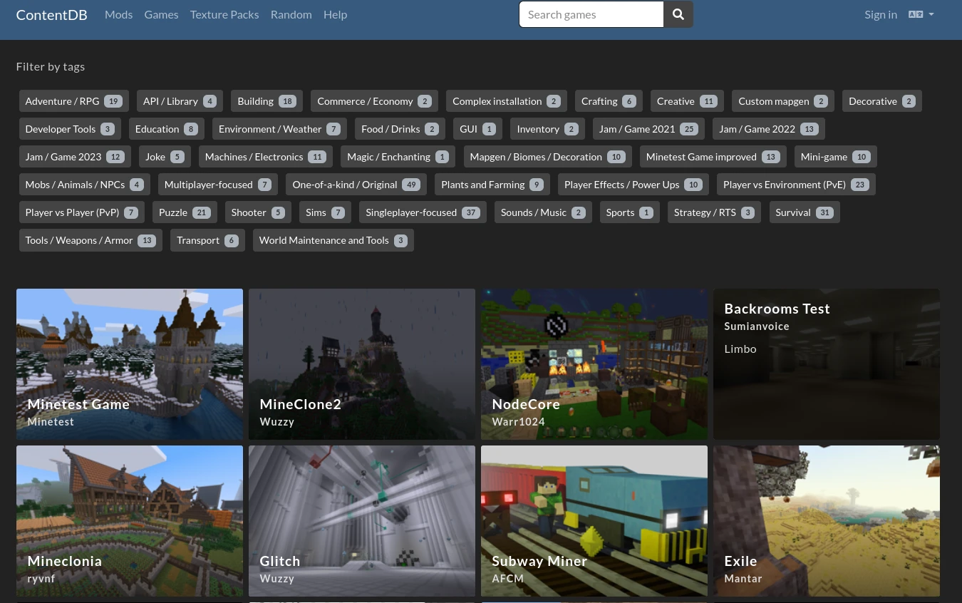Open the MineClone2 game card
The height and width of the screenshot is (603, 962).
tap(362, 364)
